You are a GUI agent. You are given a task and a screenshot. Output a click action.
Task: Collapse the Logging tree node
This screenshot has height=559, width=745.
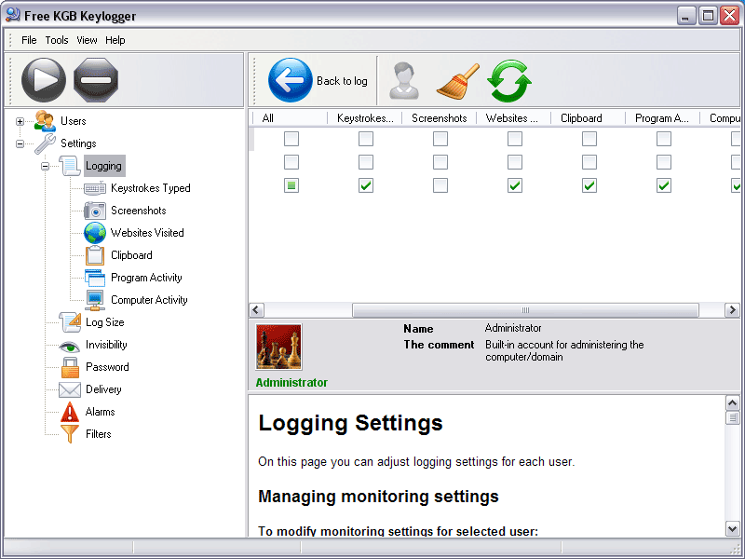pyautogui.click(x=45, y=166)
